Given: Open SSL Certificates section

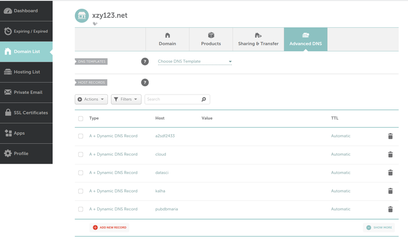Looking at the screenshot, I should pyautogui.click(x=26, y=112).
